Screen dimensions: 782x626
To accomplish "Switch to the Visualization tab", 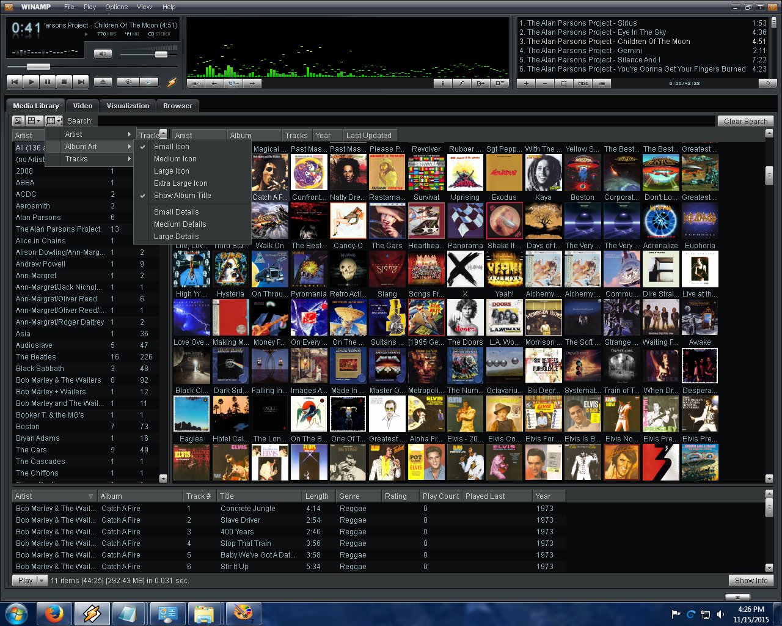I will [x=128, y=106].
